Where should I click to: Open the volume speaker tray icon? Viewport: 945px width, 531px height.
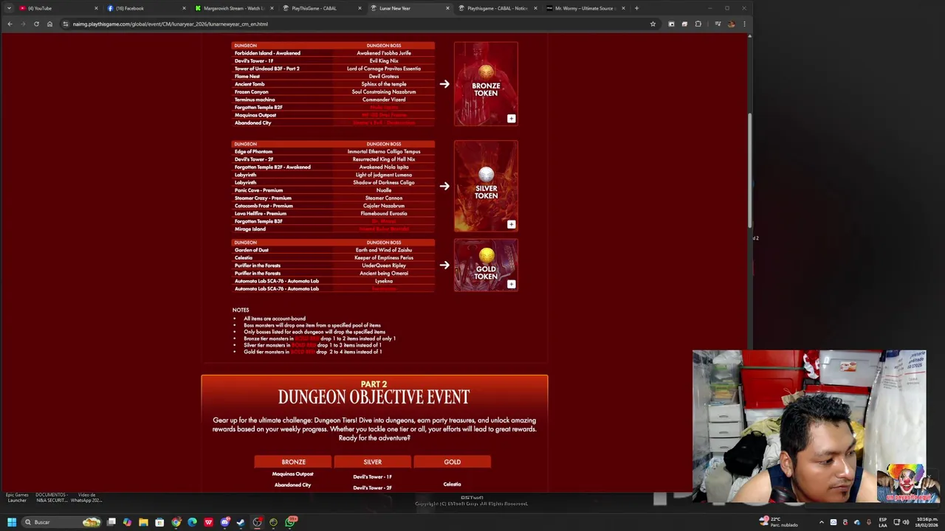[x=906, y=522]
